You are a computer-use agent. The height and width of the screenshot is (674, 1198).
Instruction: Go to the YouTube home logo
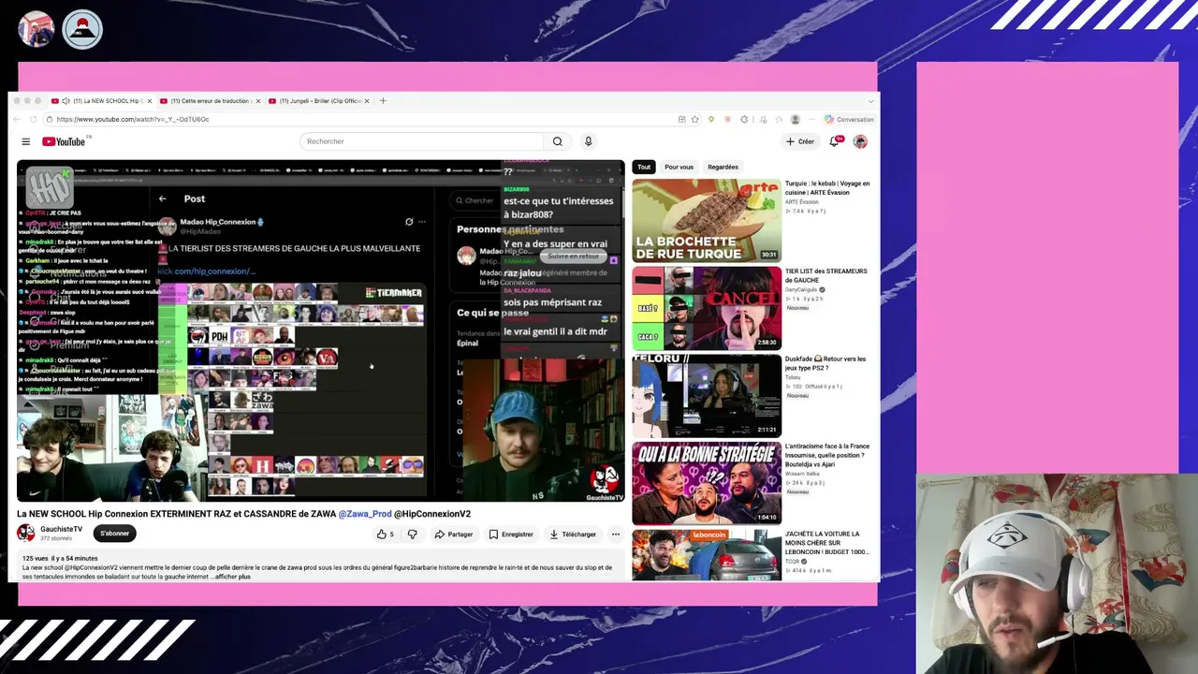click(x=64, y=141)
